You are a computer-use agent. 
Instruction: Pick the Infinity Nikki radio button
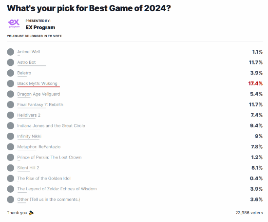click(10, 136)
